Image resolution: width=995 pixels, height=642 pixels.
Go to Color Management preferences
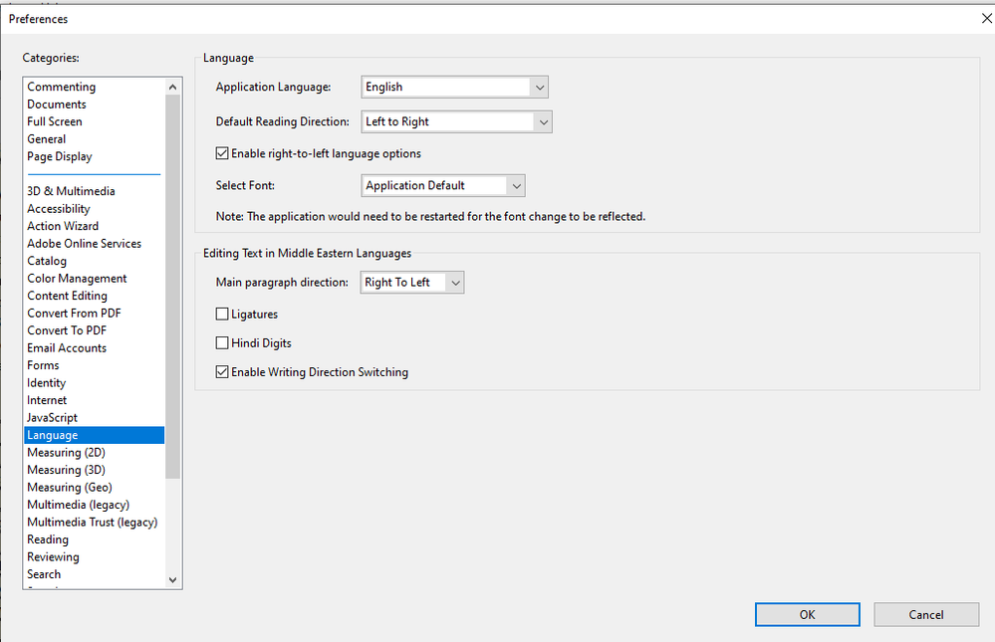[x=77, y=279]
